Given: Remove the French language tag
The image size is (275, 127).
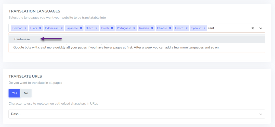Looking at the screenshot, I should [187, 28].
